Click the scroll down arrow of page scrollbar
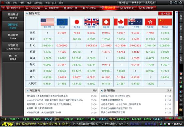The width and height of the screenshot is (184, 127). click(x=177, y=115)
